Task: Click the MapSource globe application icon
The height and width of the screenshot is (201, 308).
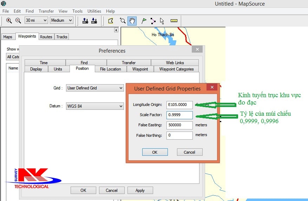Action: 4,4
